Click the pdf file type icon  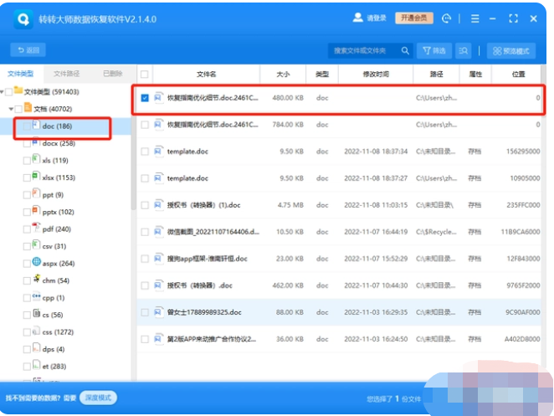(x=35, y=228)
